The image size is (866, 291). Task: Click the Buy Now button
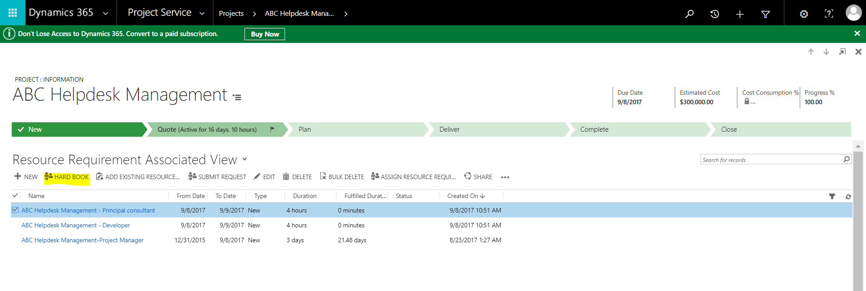(265, 34)
